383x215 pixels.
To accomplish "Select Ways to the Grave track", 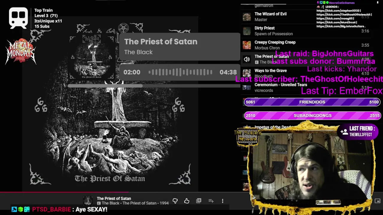I will 306,73.
